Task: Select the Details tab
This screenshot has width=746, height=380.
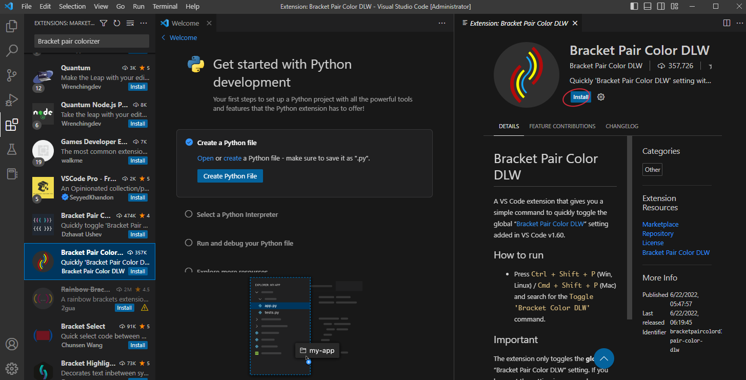Action: click(x=509, y=126)
